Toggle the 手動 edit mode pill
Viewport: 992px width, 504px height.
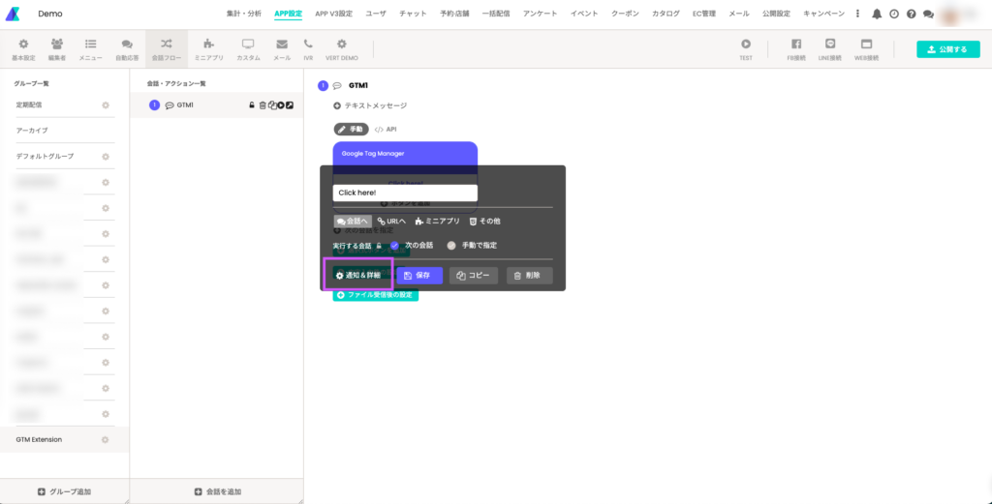tap(352, 129)
